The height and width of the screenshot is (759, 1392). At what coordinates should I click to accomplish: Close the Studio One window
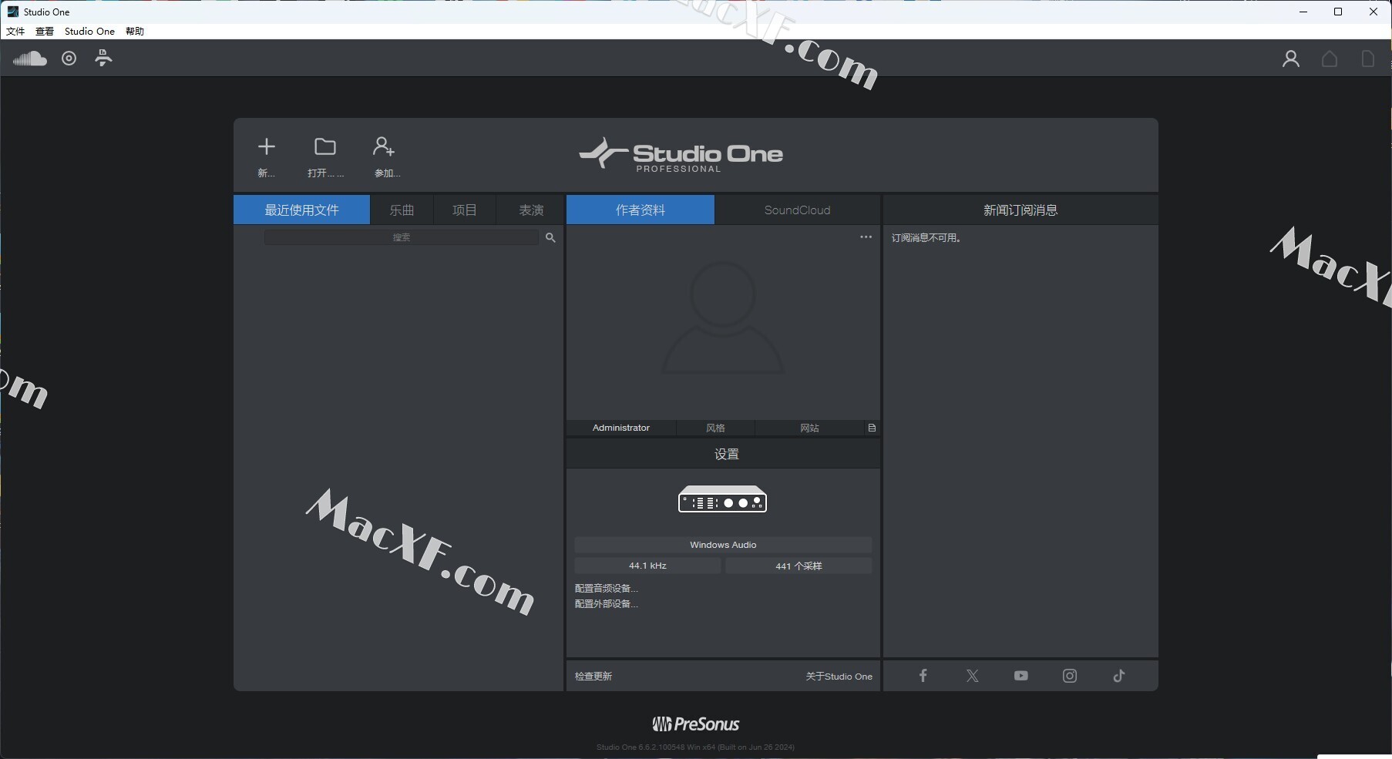[x=1374, y=12]
